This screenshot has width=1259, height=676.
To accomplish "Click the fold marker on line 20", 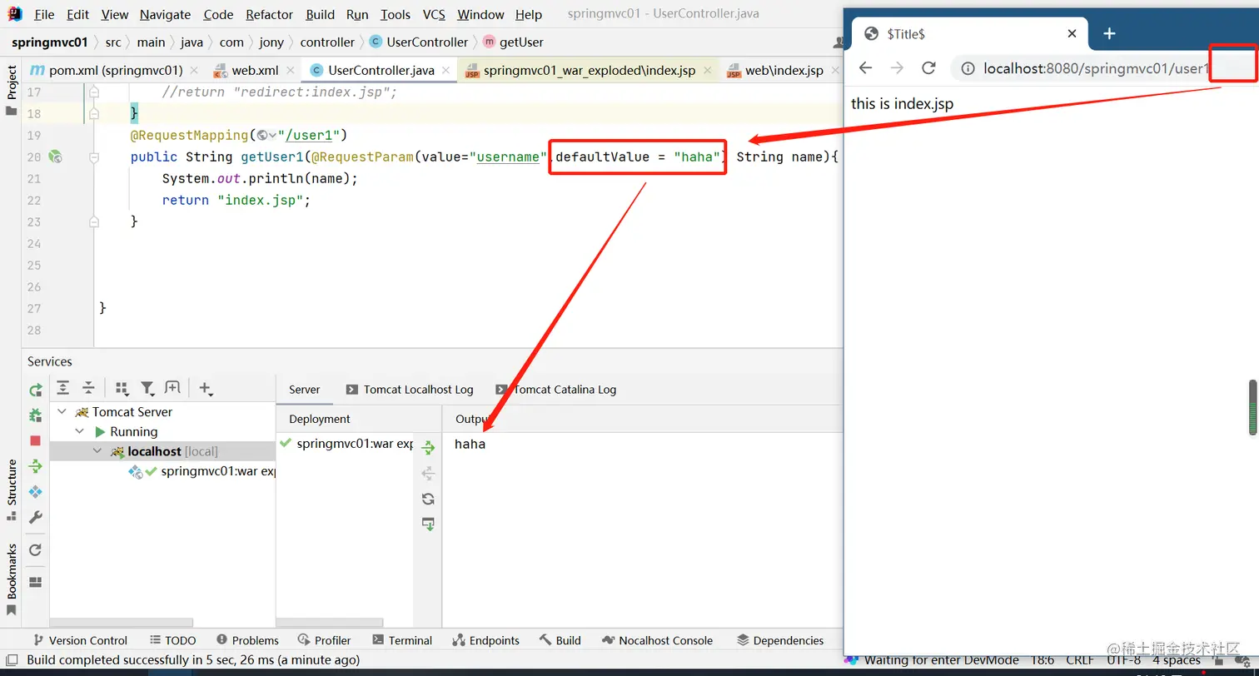I will click(94, 157).
